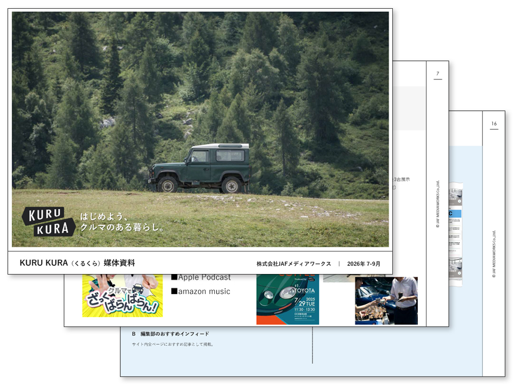531x387 pixels.
Task: Click page number 7 on the second slide
Action: coord(438,74)
